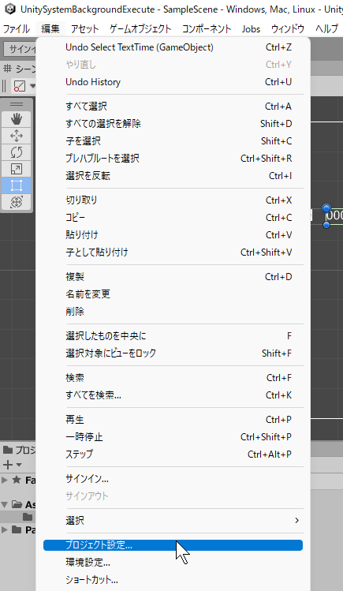Choose 選択を反転
Viewport: 343px width, 591px height.
(173, 176)
